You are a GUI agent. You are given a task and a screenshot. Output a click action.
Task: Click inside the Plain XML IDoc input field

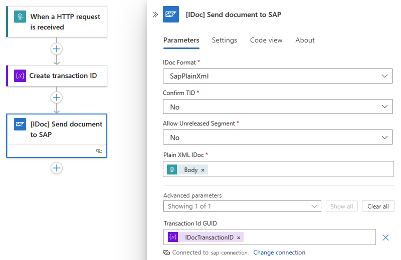pyautogui.click(x=301, y=170)
